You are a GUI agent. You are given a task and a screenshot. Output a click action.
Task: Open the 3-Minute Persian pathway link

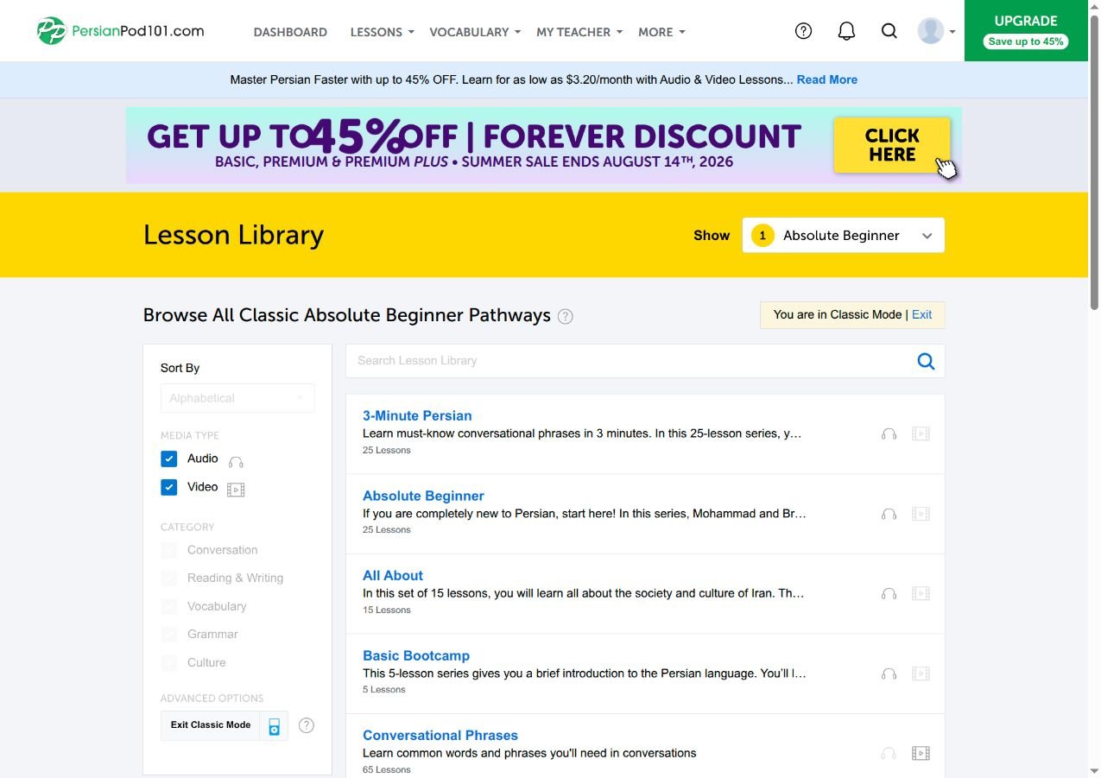(x=417, y=415)
